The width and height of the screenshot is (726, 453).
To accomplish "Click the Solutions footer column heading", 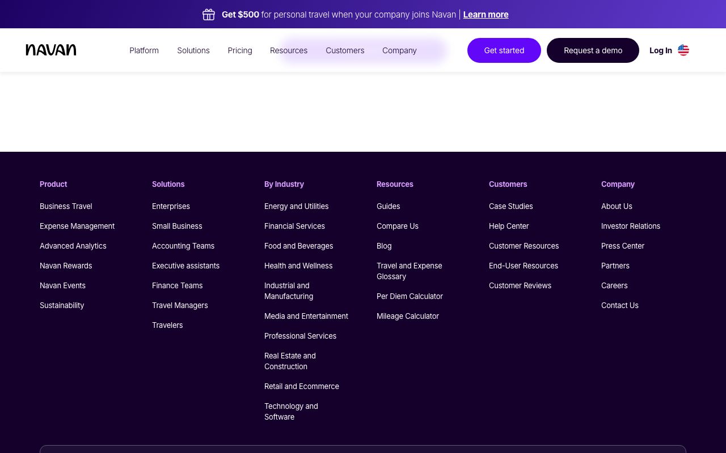I will [168, 185].
